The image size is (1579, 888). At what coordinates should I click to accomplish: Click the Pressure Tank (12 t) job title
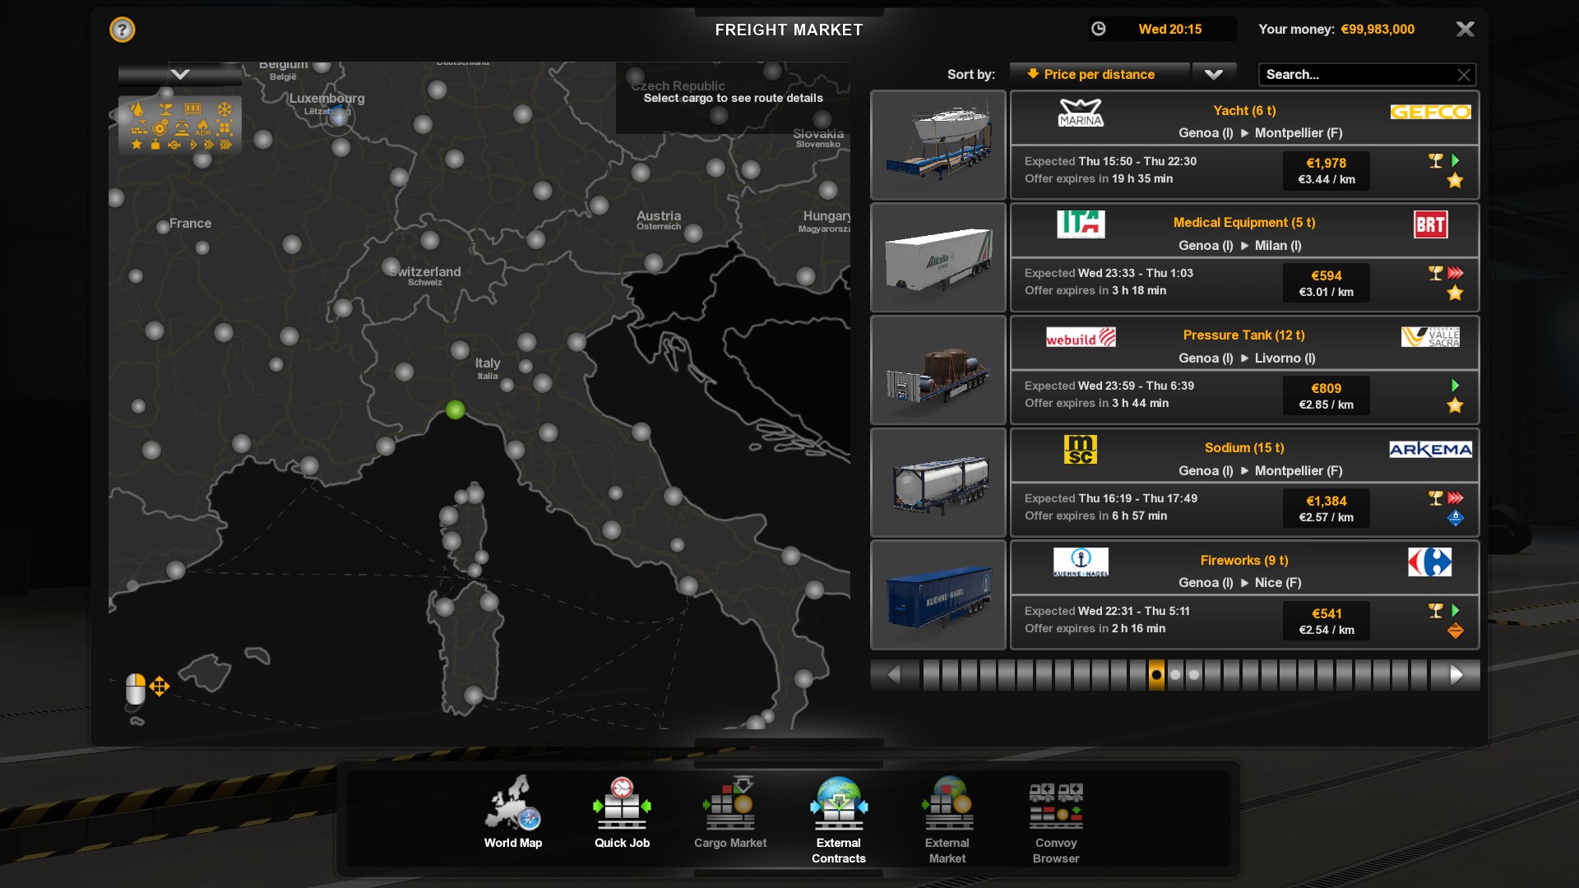(1244, 335)
